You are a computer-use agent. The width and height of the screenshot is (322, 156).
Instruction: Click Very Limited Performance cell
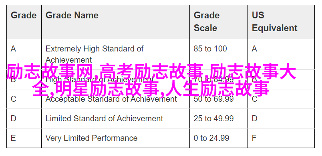tap(115, 138)
